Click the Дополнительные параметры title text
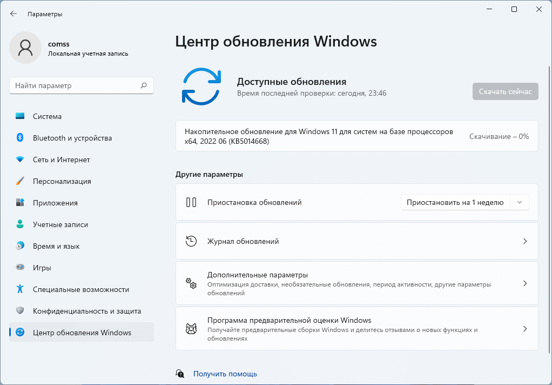Image resolution: width=552 pixels, height=385 pixels. coord(258,275)
